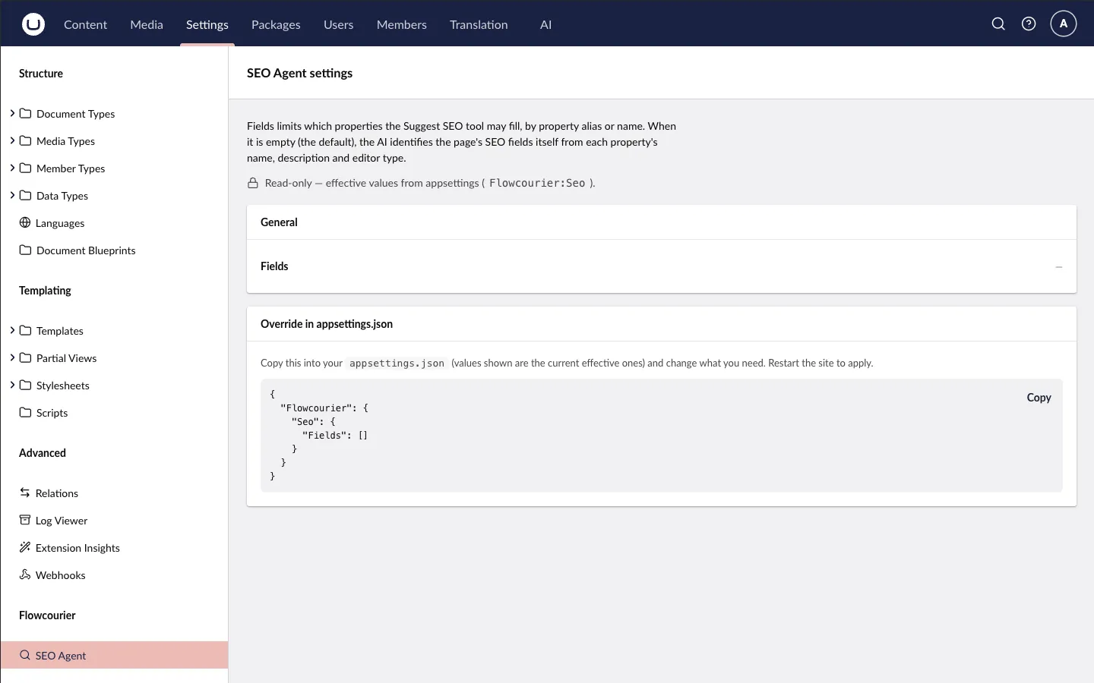Click the 'Templating' sidebar group heading

coord(45,291)
